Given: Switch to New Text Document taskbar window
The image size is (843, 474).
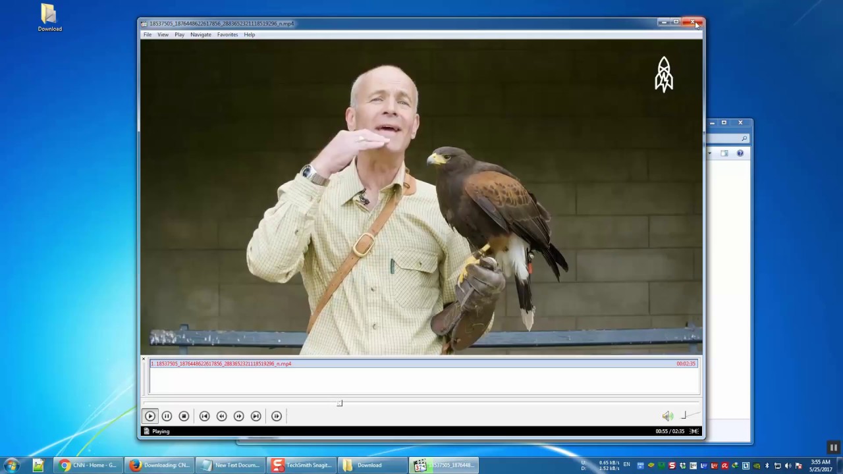Looking at the screenshot, I should click(231, 465).
